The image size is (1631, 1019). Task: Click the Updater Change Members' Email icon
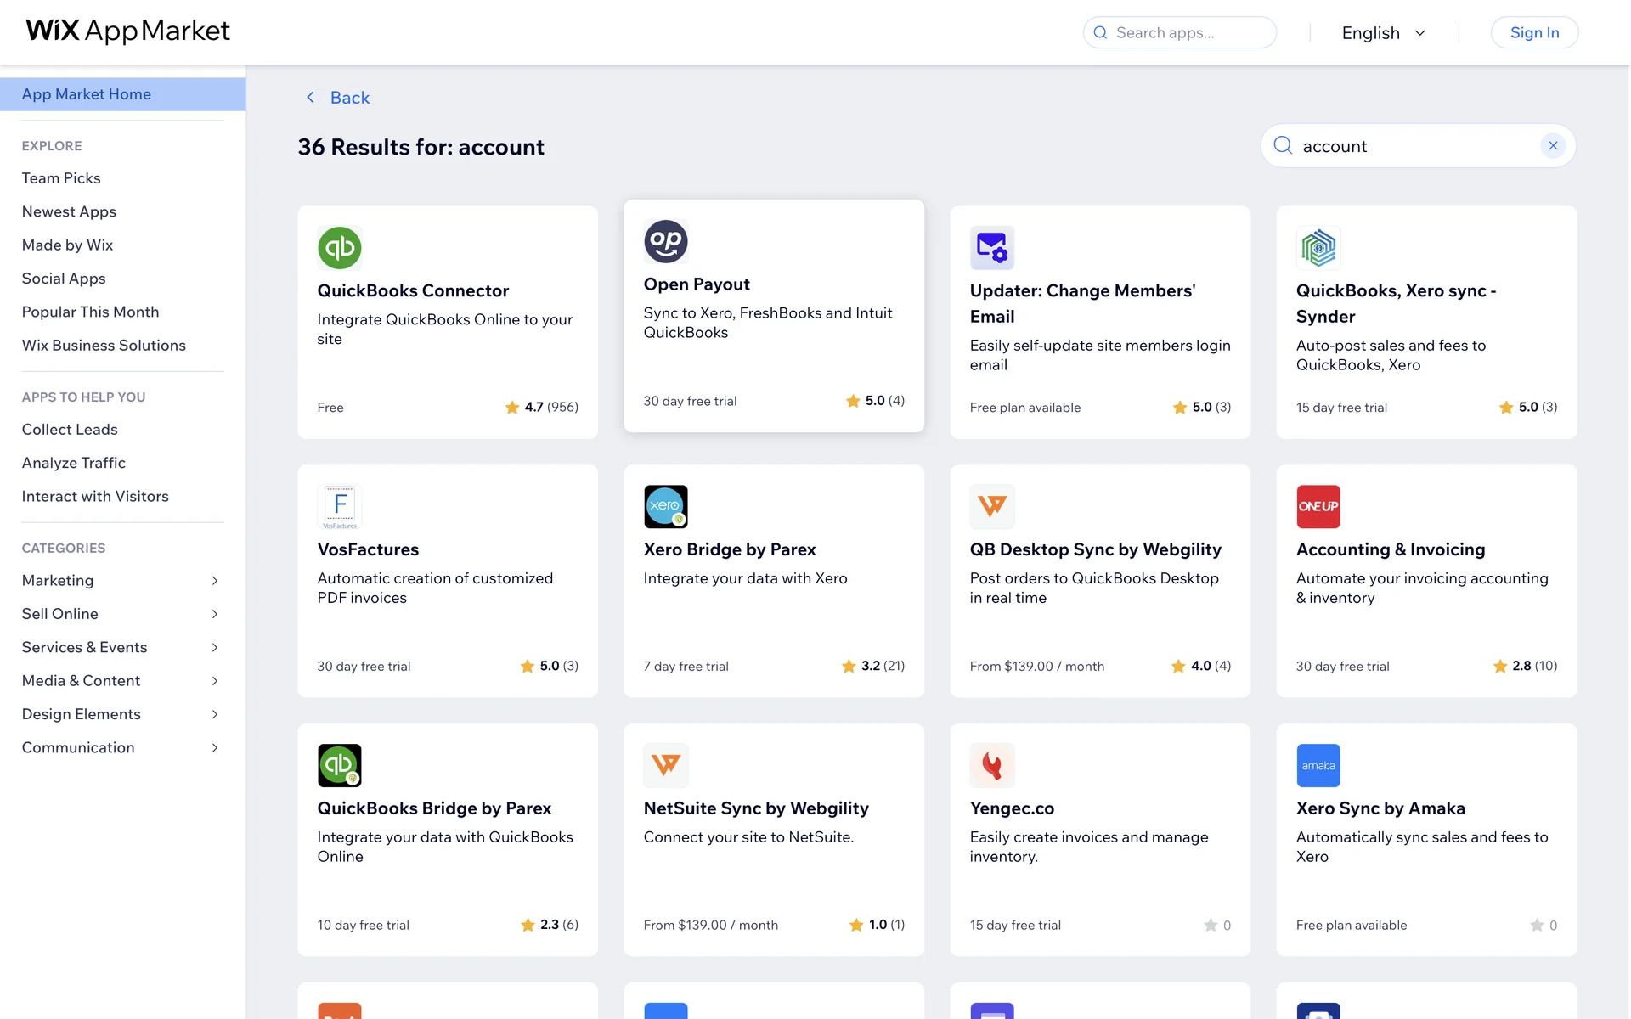[x=991, y=248]
